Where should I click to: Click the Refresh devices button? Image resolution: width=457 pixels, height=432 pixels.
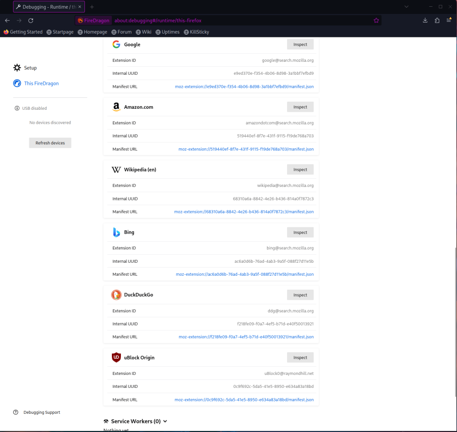[50, 143]
